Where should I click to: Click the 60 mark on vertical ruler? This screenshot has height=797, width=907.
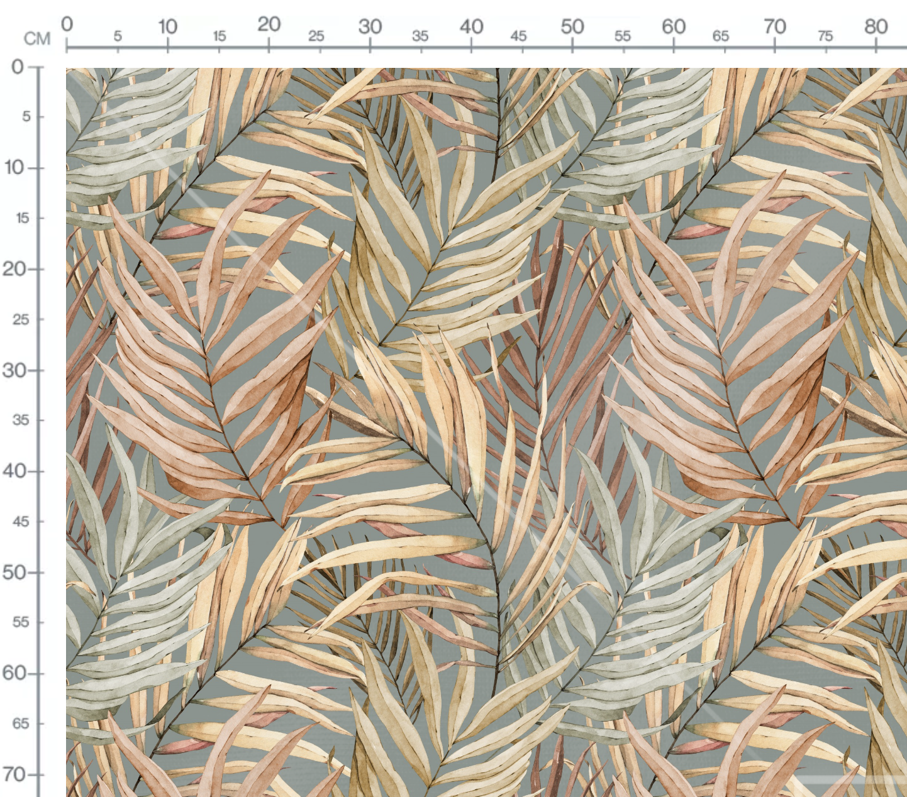tap(14, 673)
